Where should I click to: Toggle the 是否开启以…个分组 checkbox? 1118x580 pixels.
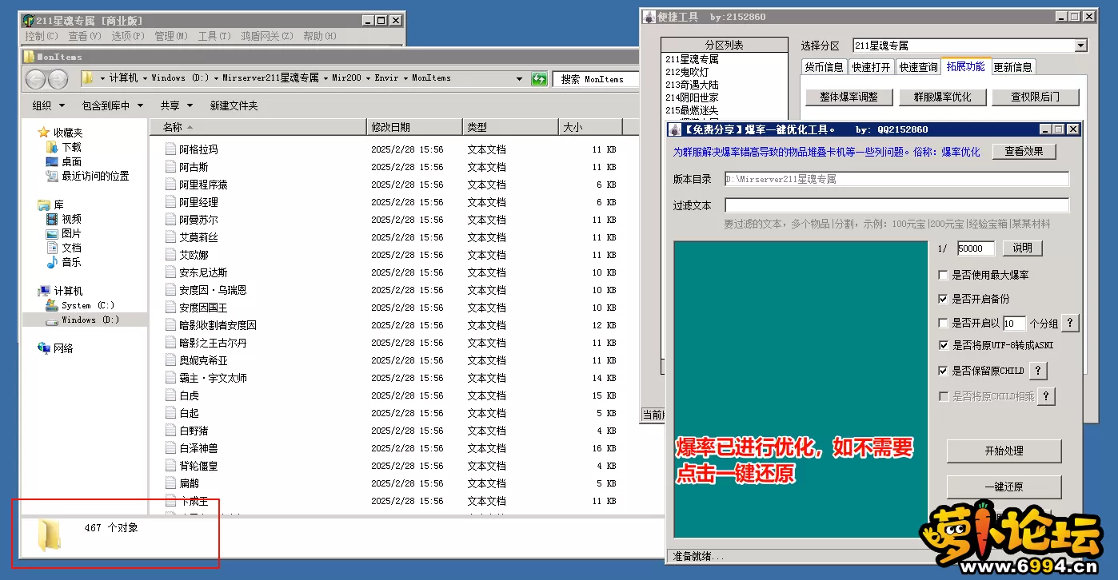pos(944,323)
